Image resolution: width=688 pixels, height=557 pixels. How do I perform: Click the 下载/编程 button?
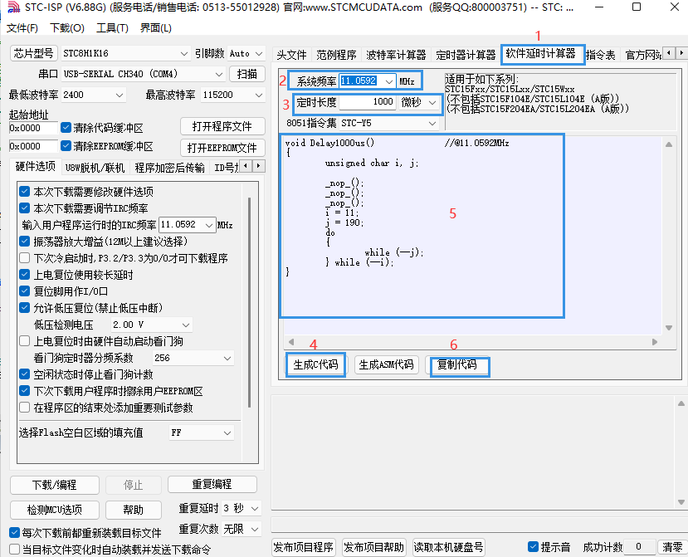[x=54, y=486]
